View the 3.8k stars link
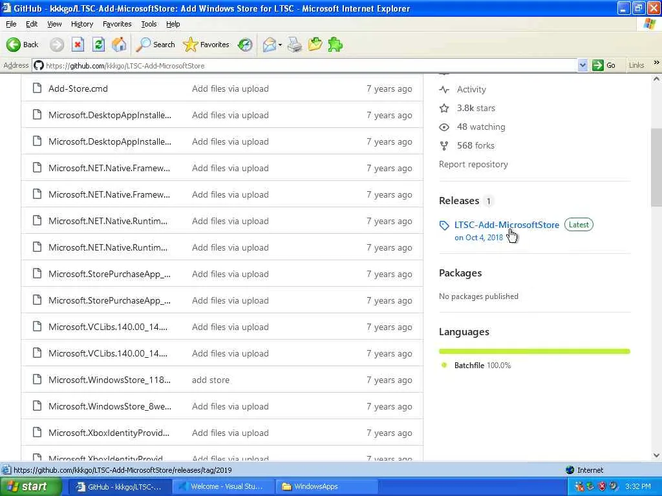Image resolution: width=662 pixels, height=496 pixels. coord(476,108)
